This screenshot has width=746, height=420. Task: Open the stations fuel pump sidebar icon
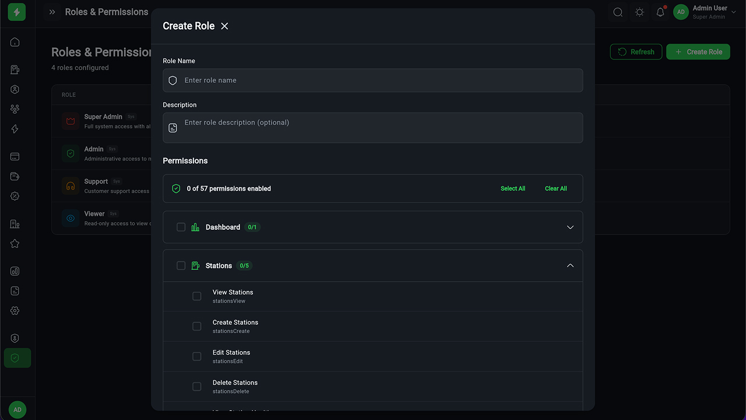coord(15,70)
